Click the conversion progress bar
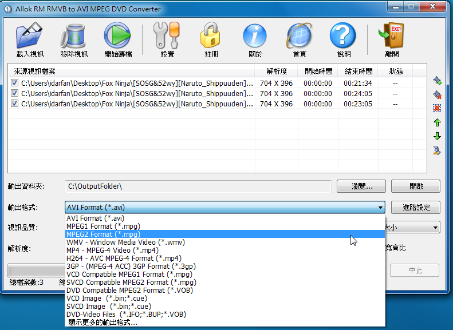This screenshot has height=330, width=453. 37,271
